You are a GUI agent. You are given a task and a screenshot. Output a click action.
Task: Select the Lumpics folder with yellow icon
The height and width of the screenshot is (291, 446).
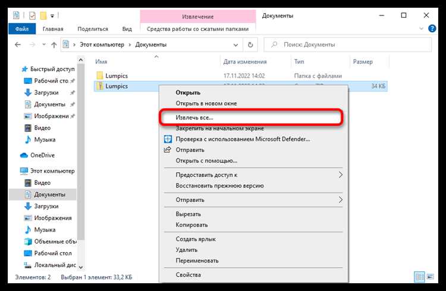99,75
